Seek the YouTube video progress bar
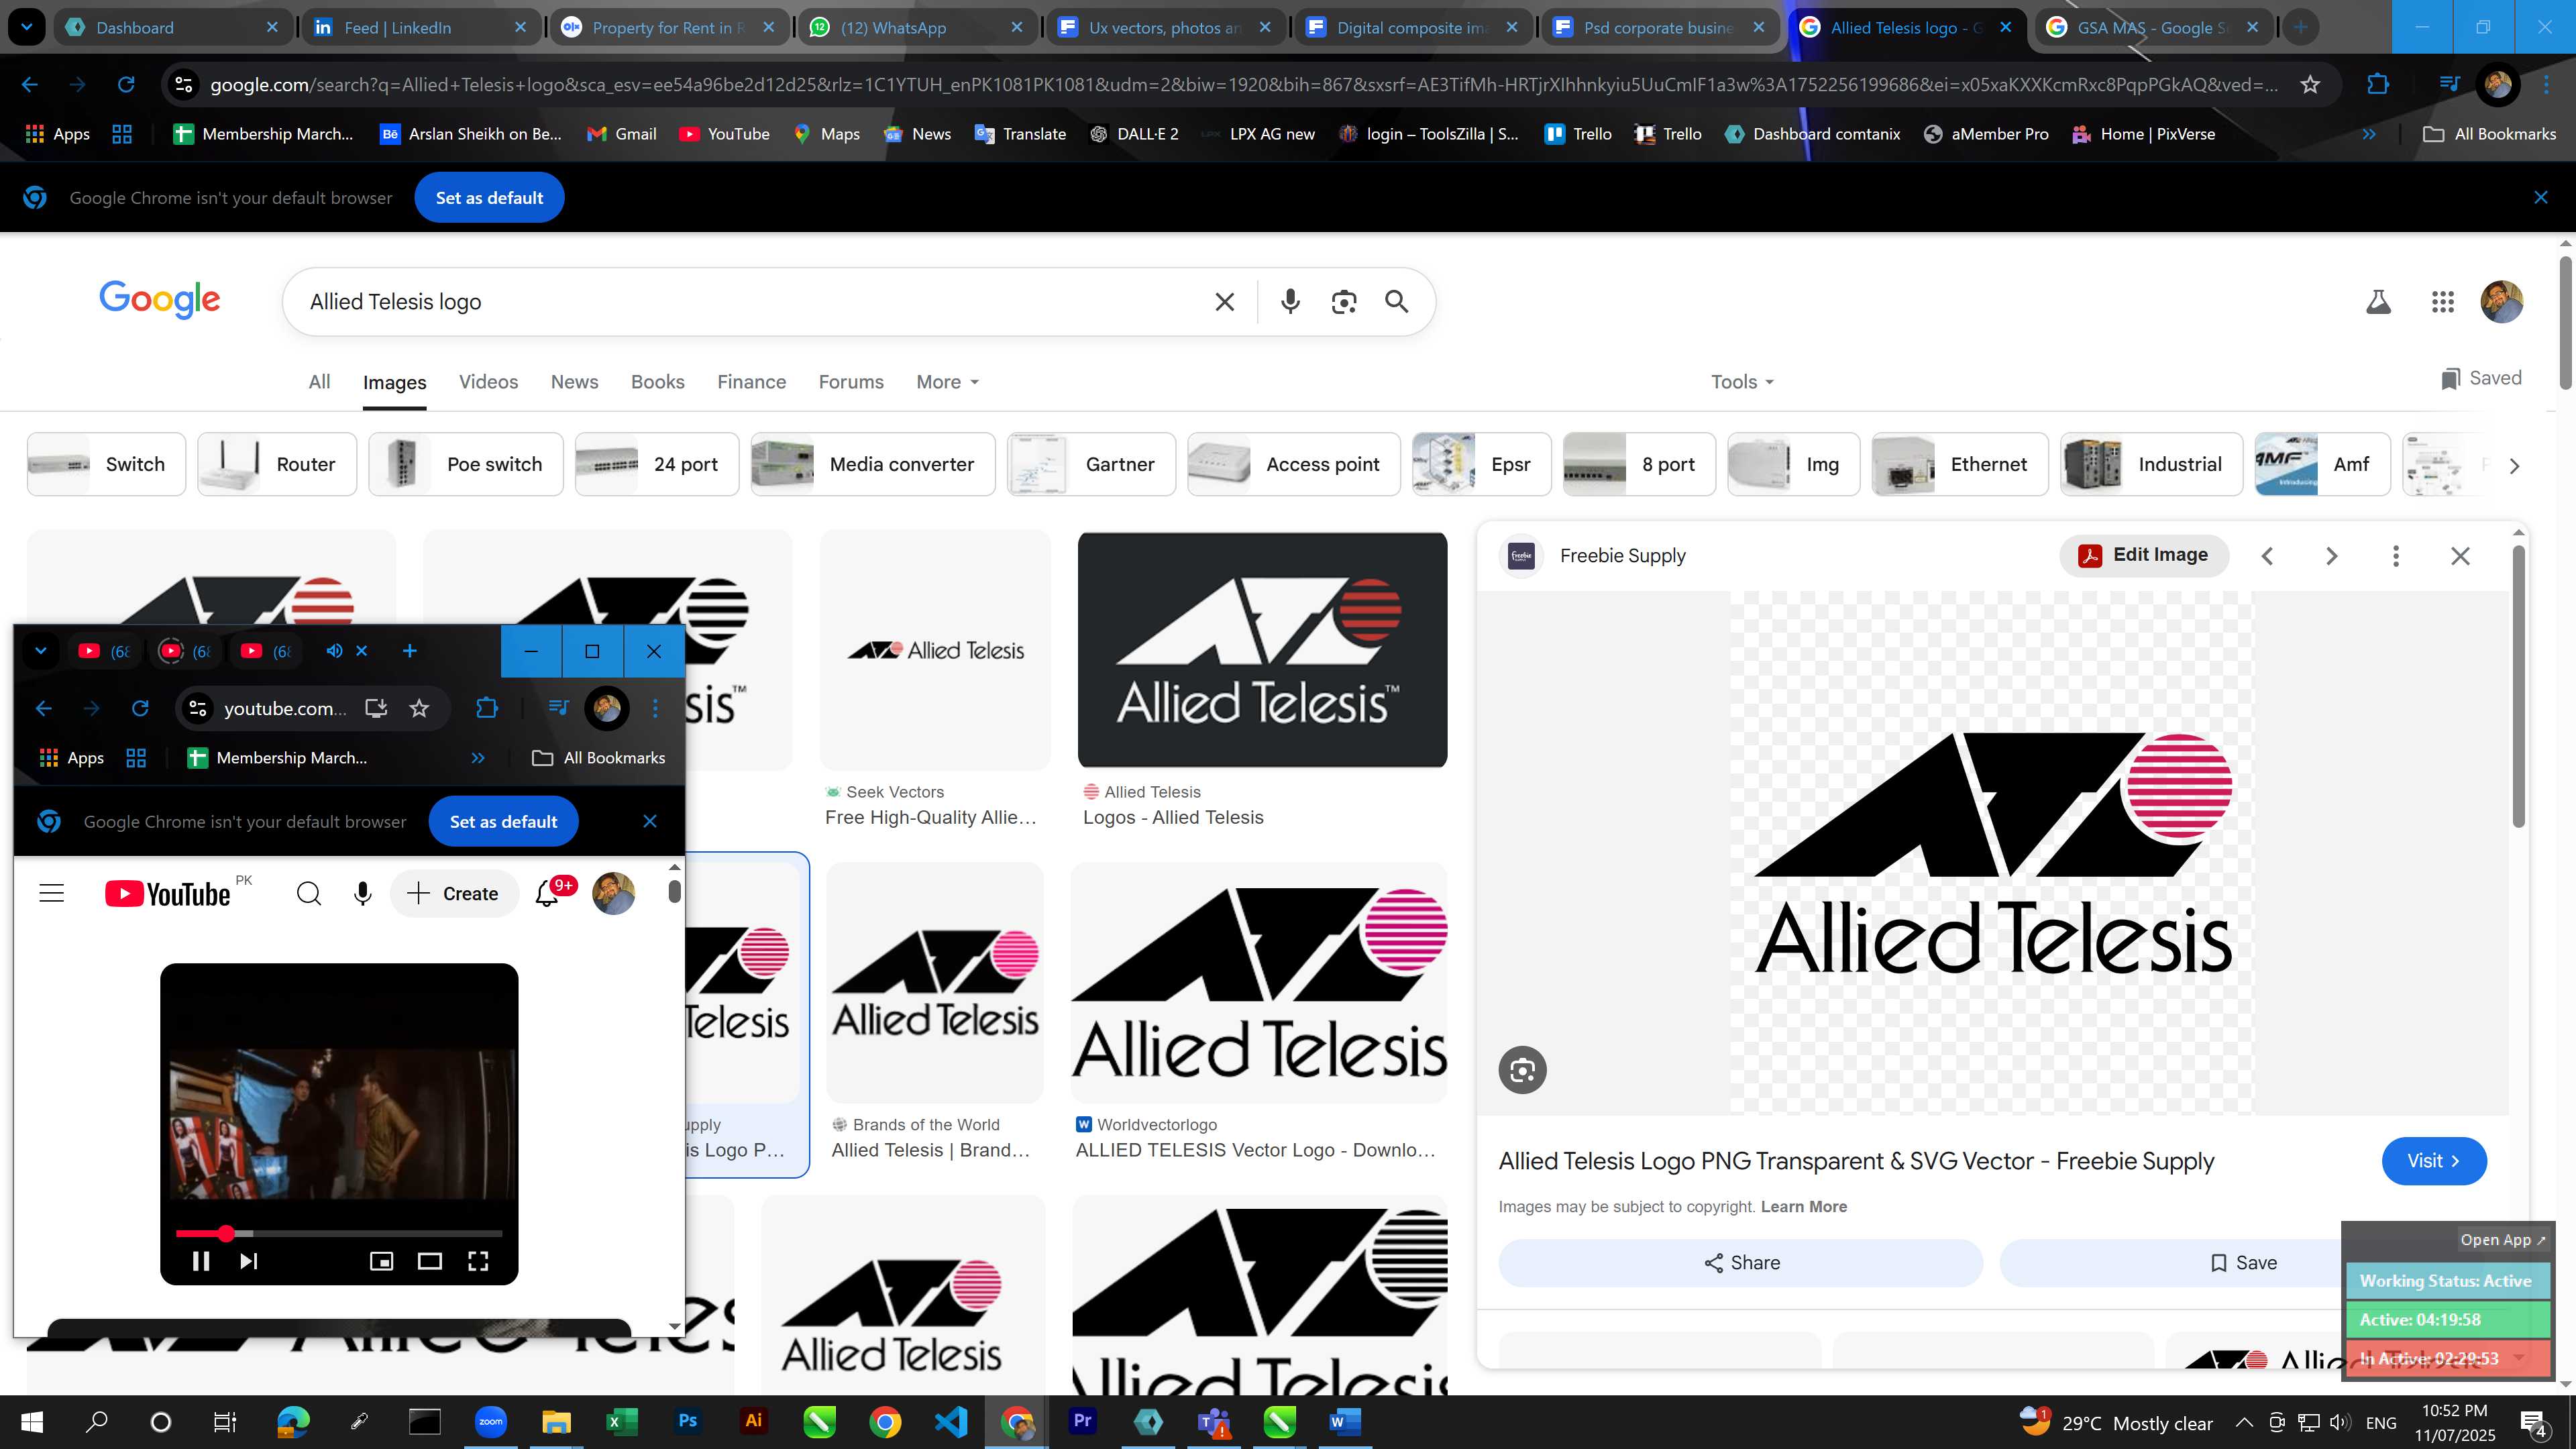This screenshot has width=2576, height=1449. click(x=339, y=1233)
